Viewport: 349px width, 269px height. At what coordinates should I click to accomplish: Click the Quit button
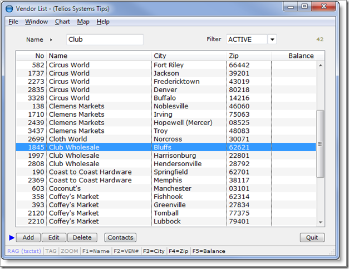tap(312, 238)
